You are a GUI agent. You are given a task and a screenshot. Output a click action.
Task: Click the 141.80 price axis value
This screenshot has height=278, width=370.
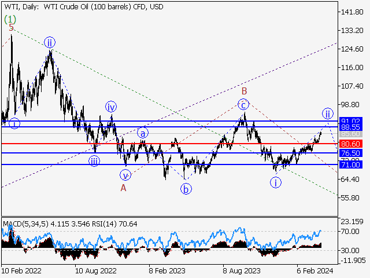pyautogui.click(x=352, y=12)
